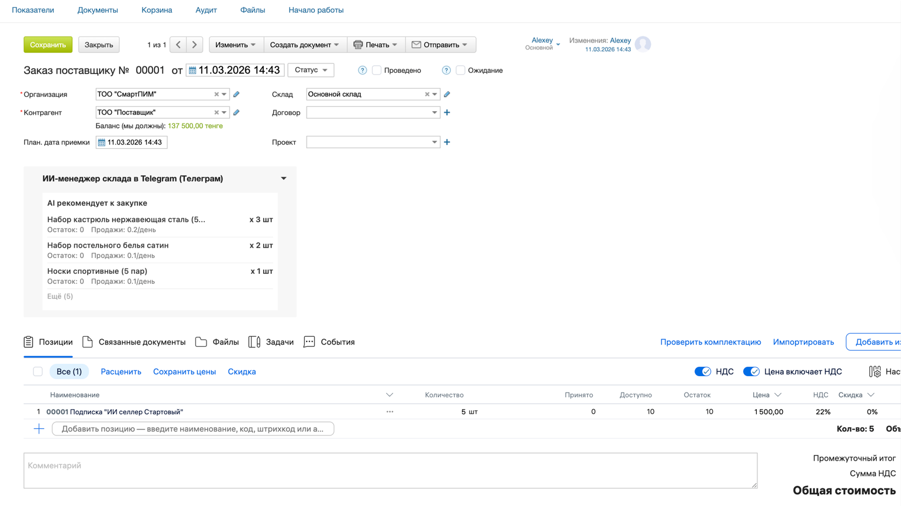Enable the Ожидание checkbox

[x=460, y=71]
